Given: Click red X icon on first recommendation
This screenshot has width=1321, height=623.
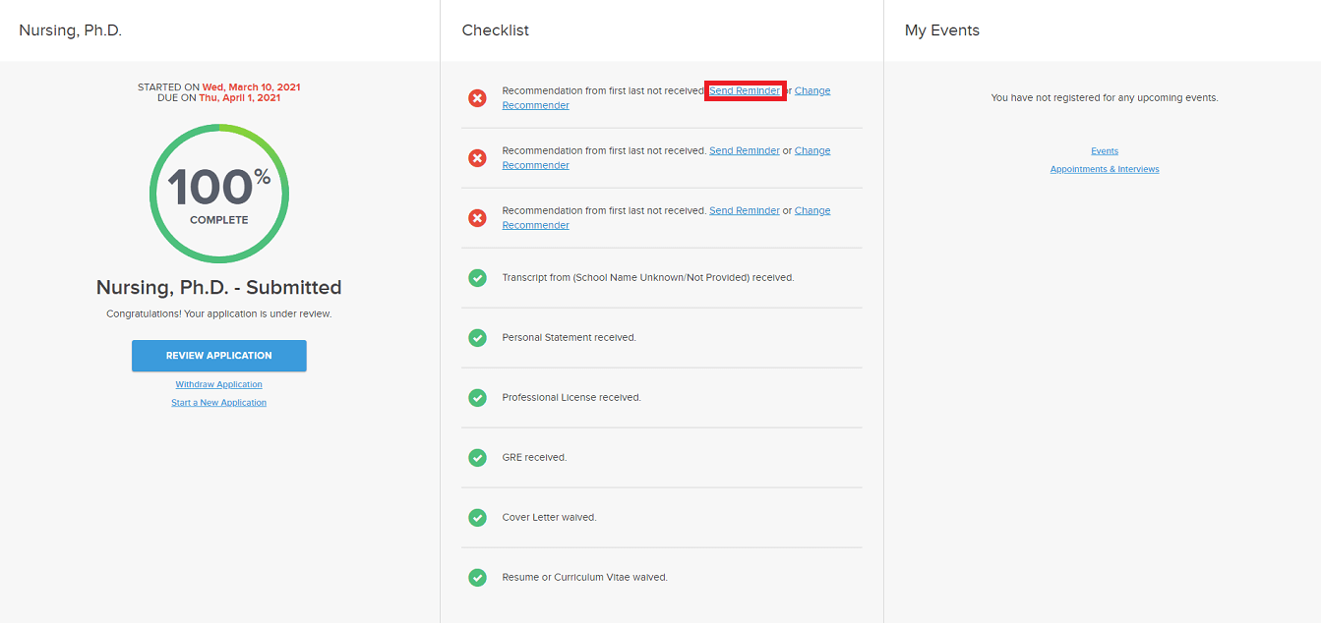Looking at the screenshot, I should click(477, 98).
